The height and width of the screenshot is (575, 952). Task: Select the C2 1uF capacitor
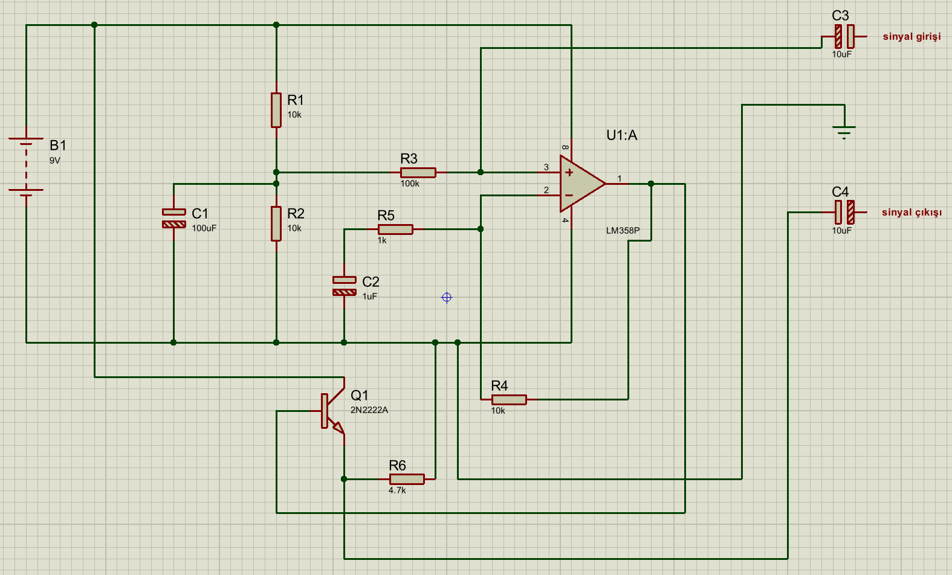click(x=345, y=286)
